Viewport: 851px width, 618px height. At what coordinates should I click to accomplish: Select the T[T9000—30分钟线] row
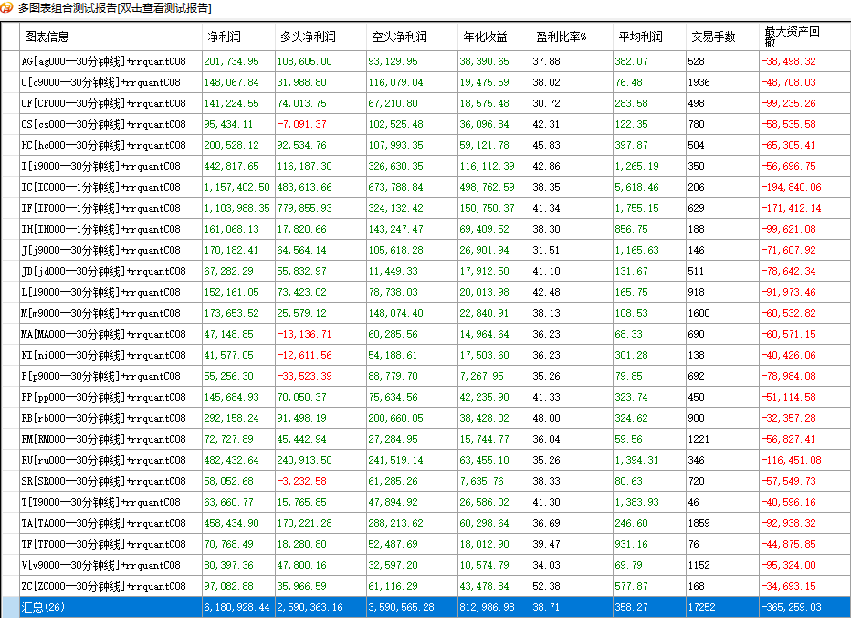(425, 502)
